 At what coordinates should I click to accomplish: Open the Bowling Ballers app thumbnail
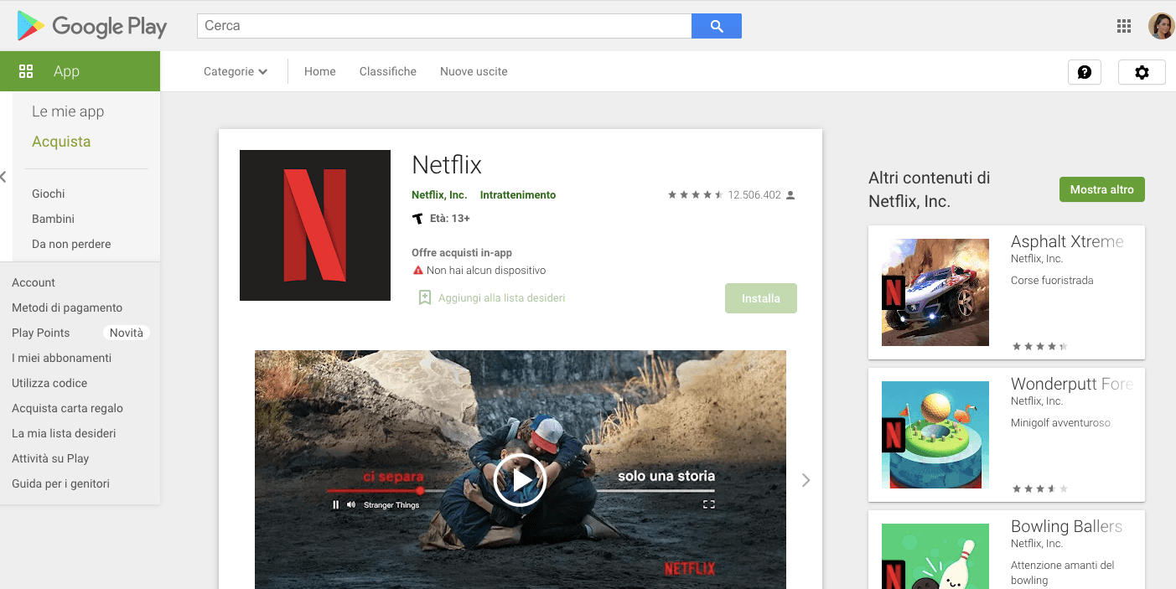(935, 556)
